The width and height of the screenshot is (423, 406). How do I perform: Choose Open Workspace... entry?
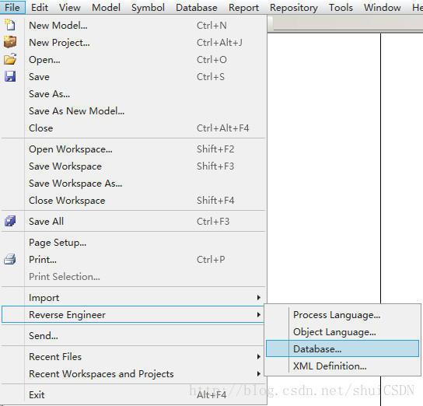pyautogui.click(x=134, y=149)
